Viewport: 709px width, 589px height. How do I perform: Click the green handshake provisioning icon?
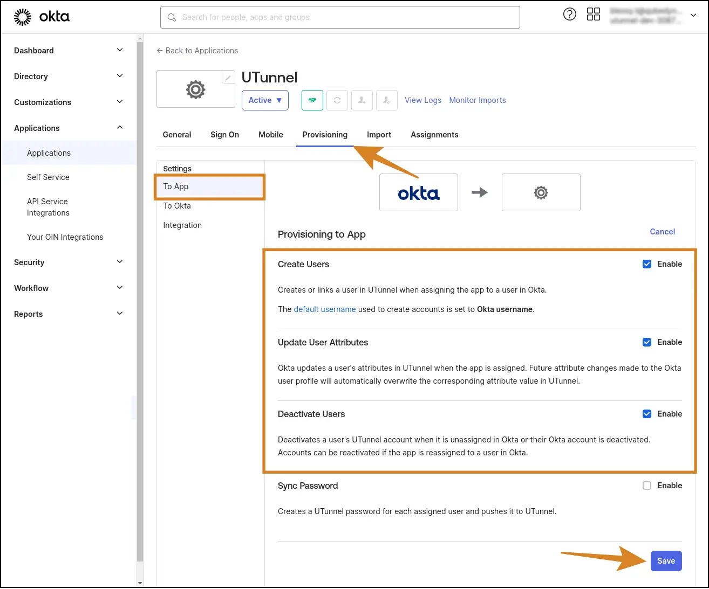[312, 100]
